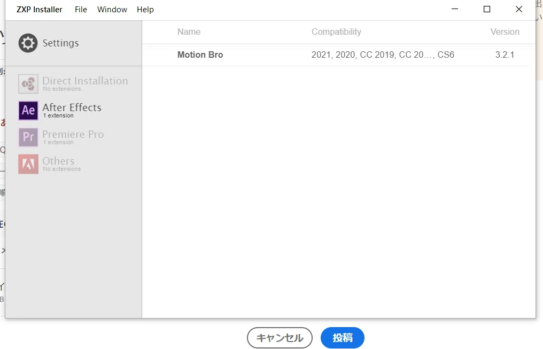Select the Motion Bro extension name
The width and height of the screenshot is (543, 349).
[200, 55]
